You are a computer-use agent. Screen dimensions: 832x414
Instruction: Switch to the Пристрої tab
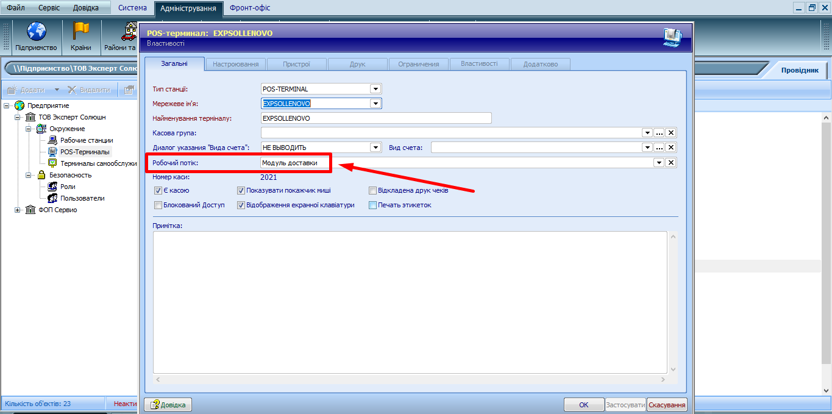296,64
